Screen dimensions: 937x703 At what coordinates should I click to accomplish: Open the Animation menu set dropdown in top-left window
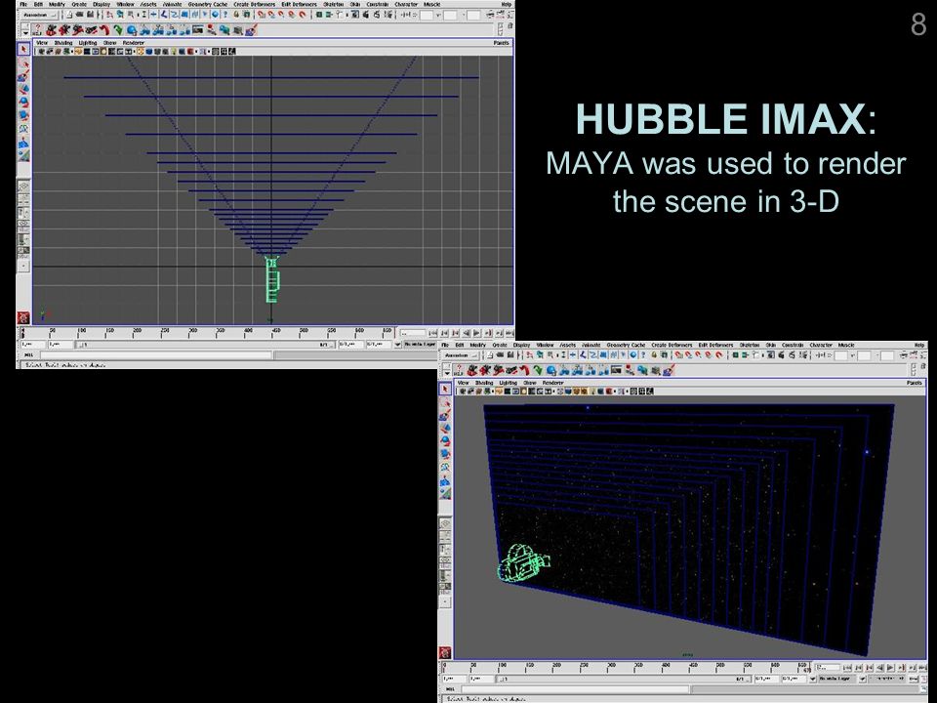[x=39, y=15]
